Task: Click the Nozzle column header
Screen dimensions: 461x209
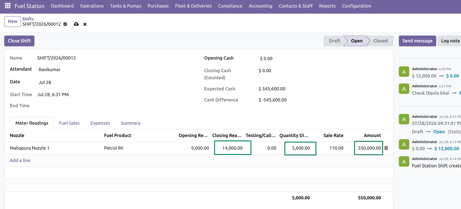Action: coord(17,136)
